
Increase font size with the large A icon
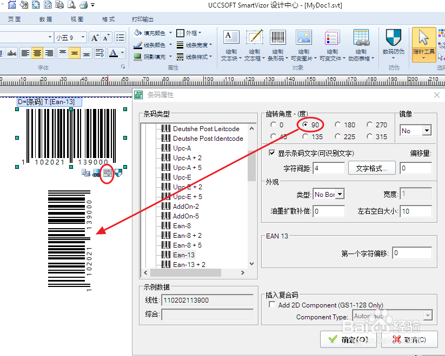(95, 37)
